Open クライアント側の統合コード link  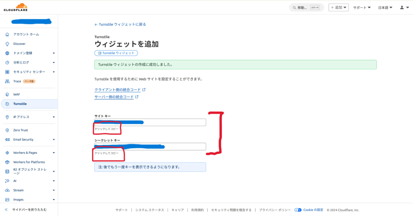point(117,90)
